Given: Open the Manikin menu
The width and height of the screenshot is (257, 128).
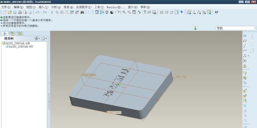Looking at the screenshot, I should pyautogui.click(x=116, y=7).
